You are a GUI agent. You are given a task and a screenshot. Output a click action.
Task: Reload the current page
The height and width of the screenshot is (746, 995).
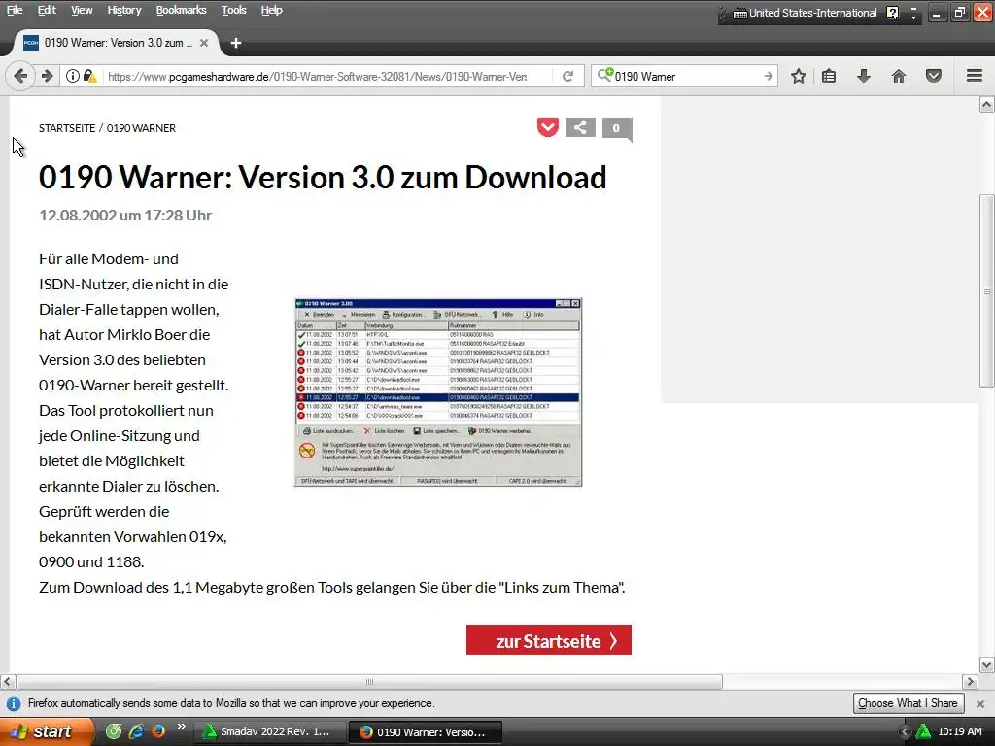pyautogui.click(x=567, y=76)
